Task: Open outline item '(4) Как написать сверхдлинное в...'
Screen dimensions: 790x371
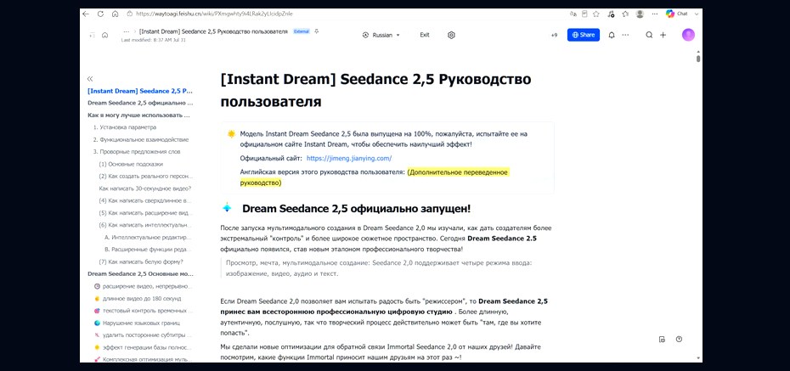Action: point(145,200)
